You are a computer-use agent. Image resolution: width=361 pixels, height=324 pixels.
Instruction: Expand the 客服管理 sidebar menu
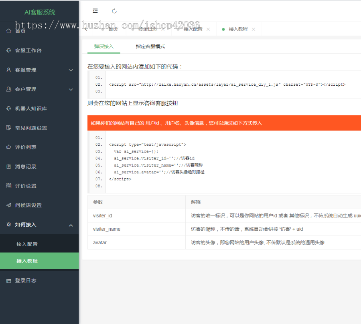[x=39, y=70]
